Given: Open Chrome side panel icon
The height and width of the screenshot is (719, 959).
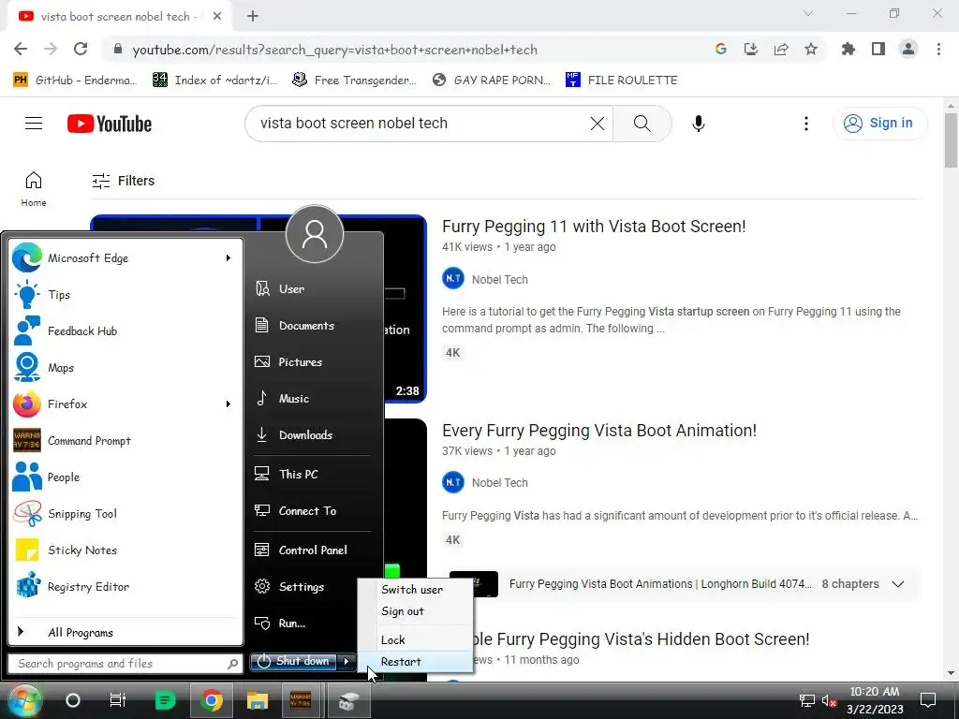Looking at the screenshot, I should (878, 50).
